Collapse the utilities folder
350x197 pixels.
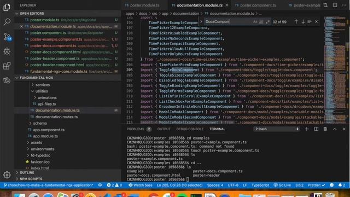42,91
